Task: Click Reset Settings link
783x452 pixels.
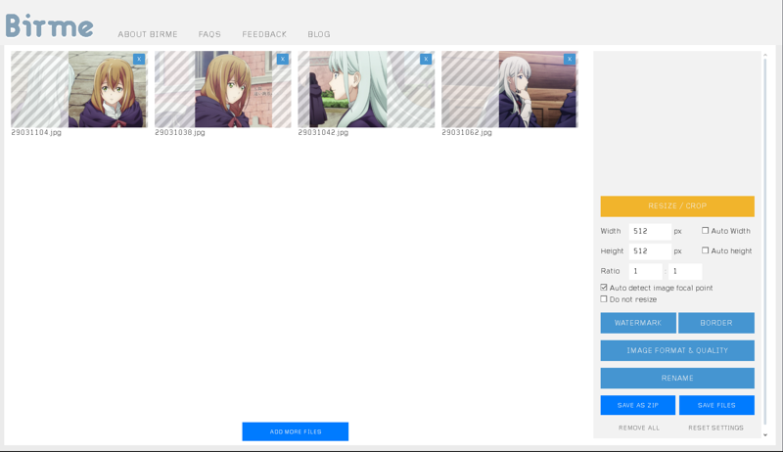Action: [715, 429]
